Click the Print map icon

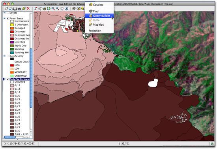(x=19, y=9)
